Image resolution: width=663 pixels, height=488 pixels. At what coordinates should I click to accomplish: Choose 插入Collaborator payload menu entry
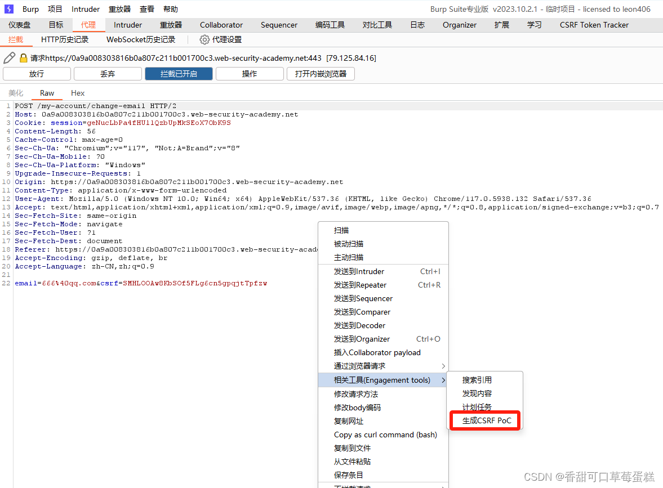point(383,353)
